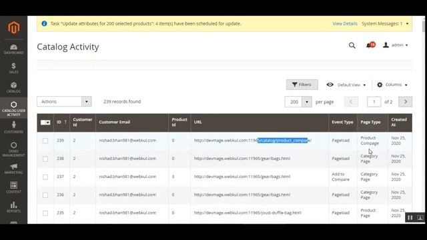Viewport: 427px width, 240px height.
Task: Sort by Product Id column header
Action: [179, 122]
